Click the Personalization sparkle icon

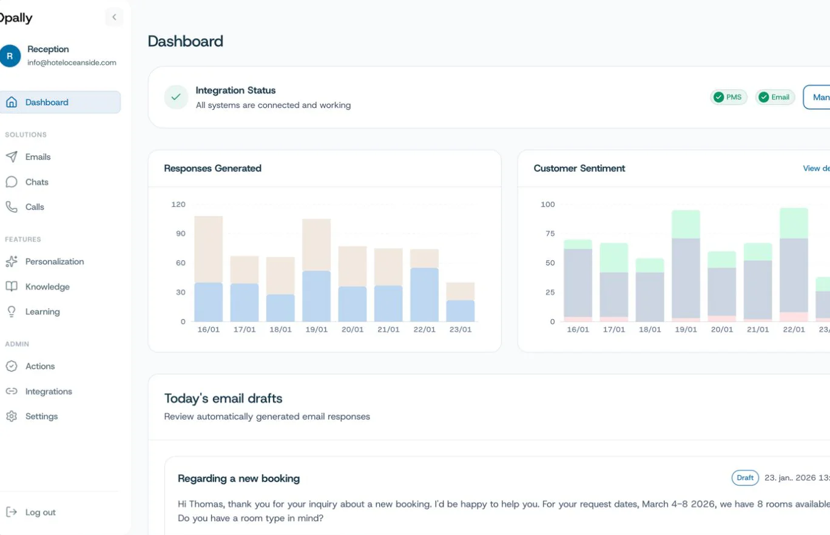click(x=12, y=261)
